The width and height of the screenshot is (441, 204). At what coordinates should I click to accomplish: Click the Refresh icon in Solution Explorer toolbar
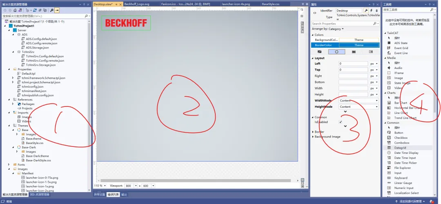(35, 10)
